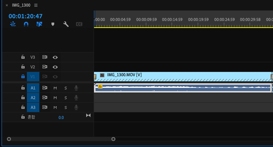Screen dimensions: 273x147
Task: Click the time ruler at 00:00:29:58
Action: [x=250, y=19]
